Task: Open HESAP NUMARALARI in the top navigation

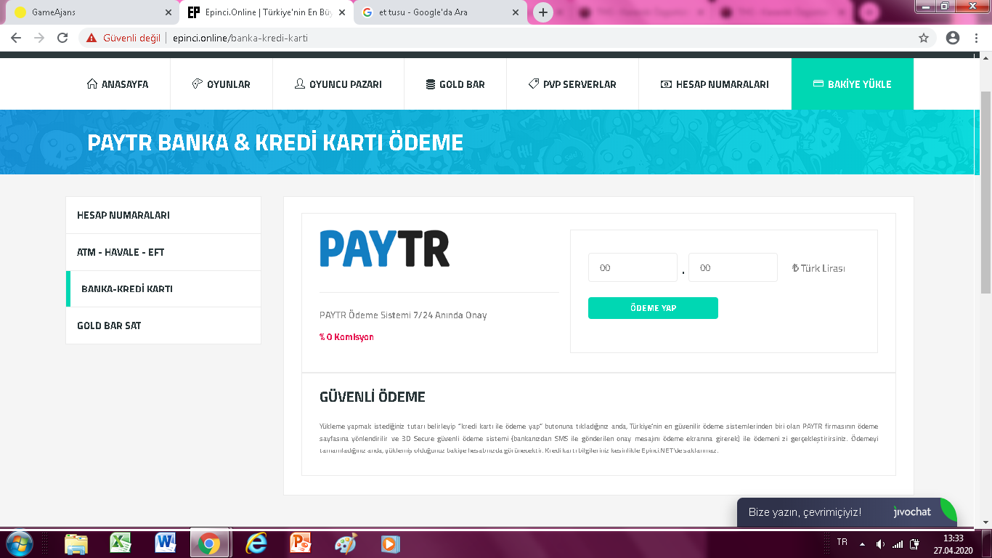Action: [715, 84]
